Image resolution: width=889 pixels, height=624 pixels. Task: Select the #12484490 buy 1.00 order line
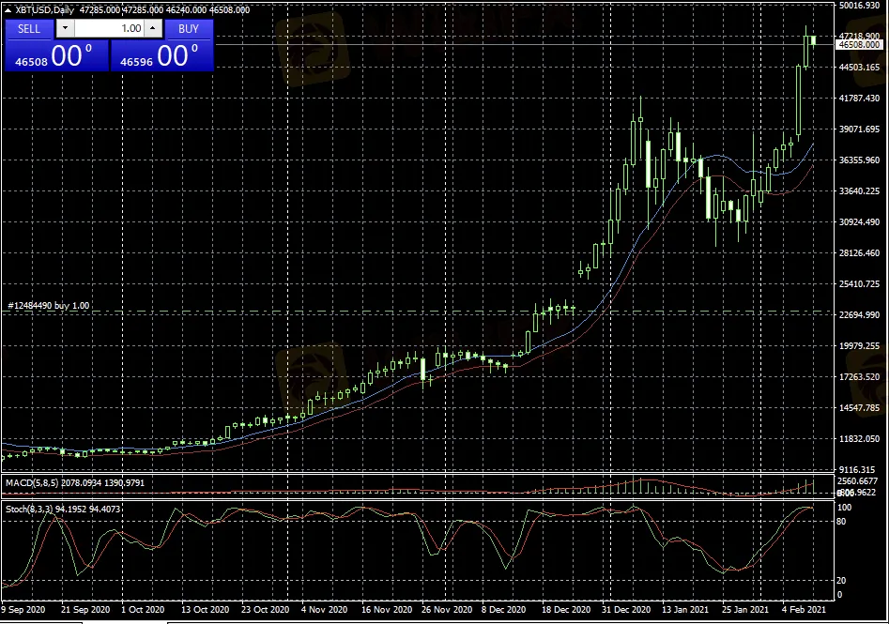[49, 306]
